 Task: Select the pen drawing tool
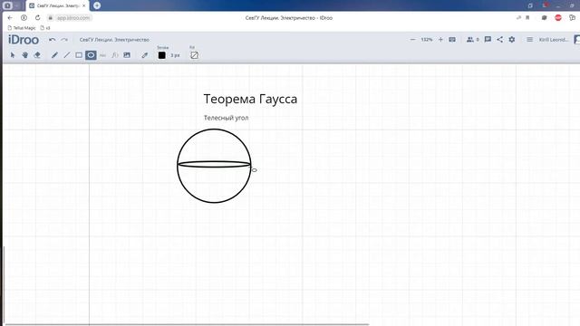[54, 55]
